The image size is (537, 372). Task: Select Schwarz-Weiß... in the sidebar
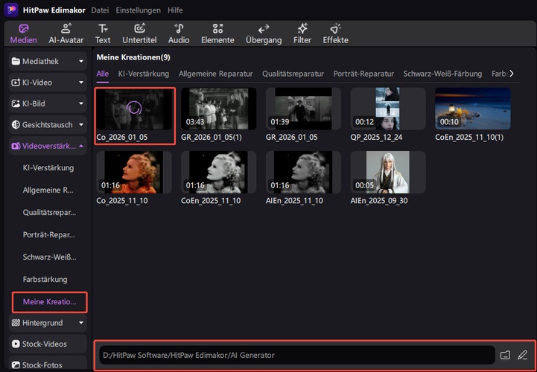point(49,257)
